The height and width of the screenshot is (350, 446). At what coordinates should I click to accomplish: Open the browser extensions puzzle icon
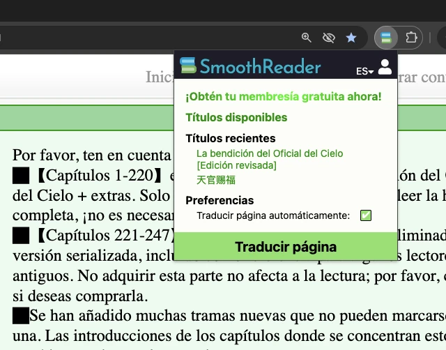[411, 38]
